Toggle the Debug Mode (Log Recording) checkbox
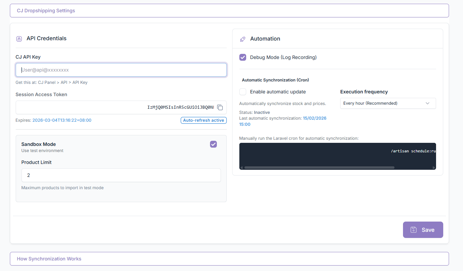The width and height of the screenshot is (463, 271). coord(243,57)
